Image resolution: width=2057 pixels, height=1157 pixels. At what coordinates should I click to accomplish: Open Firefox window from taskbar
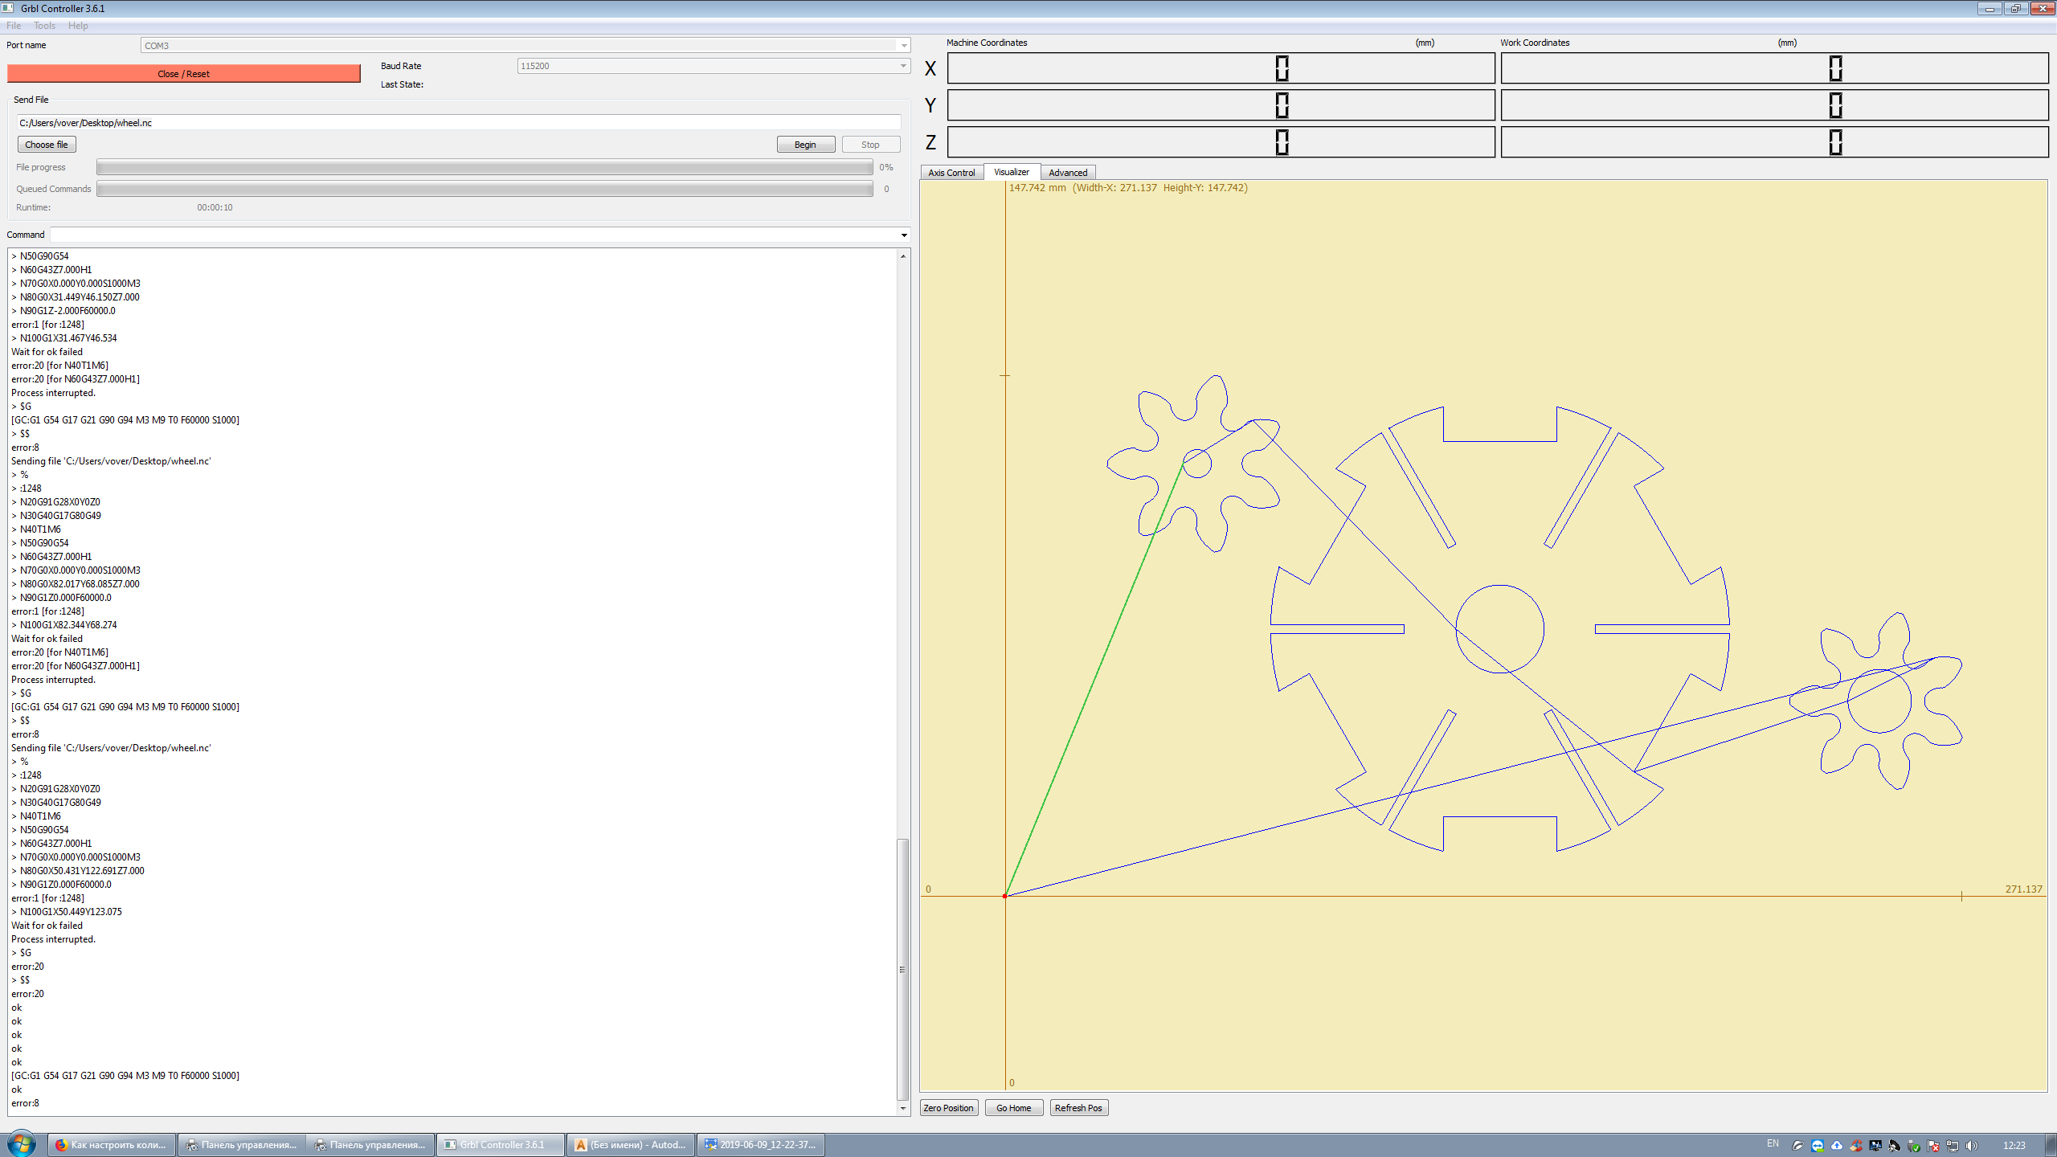(x=111, y=1145)
